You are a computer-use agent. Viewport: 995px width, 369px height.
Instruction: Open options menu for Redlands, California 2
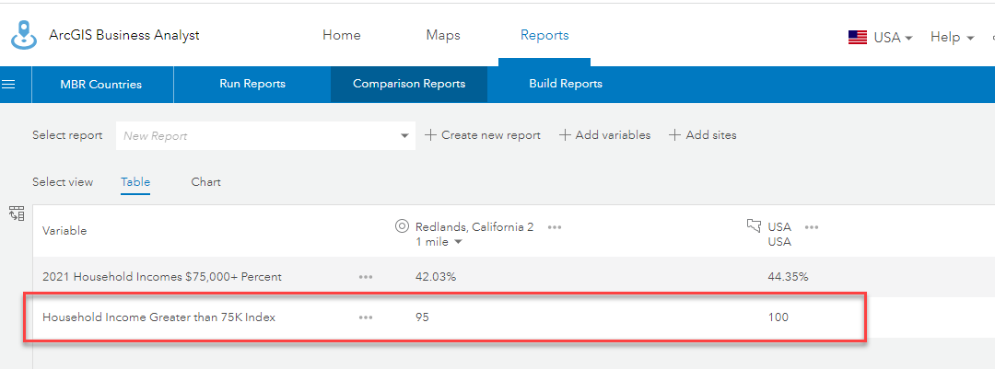tap(555, 227)
